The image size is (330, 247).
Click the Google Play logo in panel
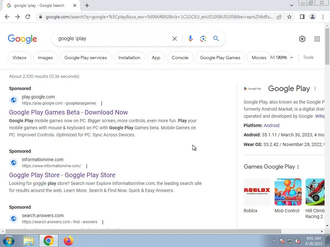click(x=253, y=89)
